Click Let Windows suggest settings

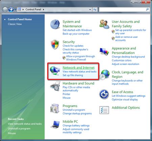[x=129, y=96]
